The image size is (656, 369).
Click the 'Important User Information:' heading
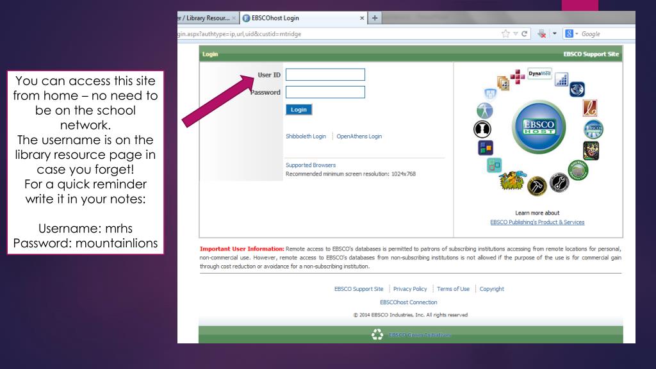tap(242, 249)
